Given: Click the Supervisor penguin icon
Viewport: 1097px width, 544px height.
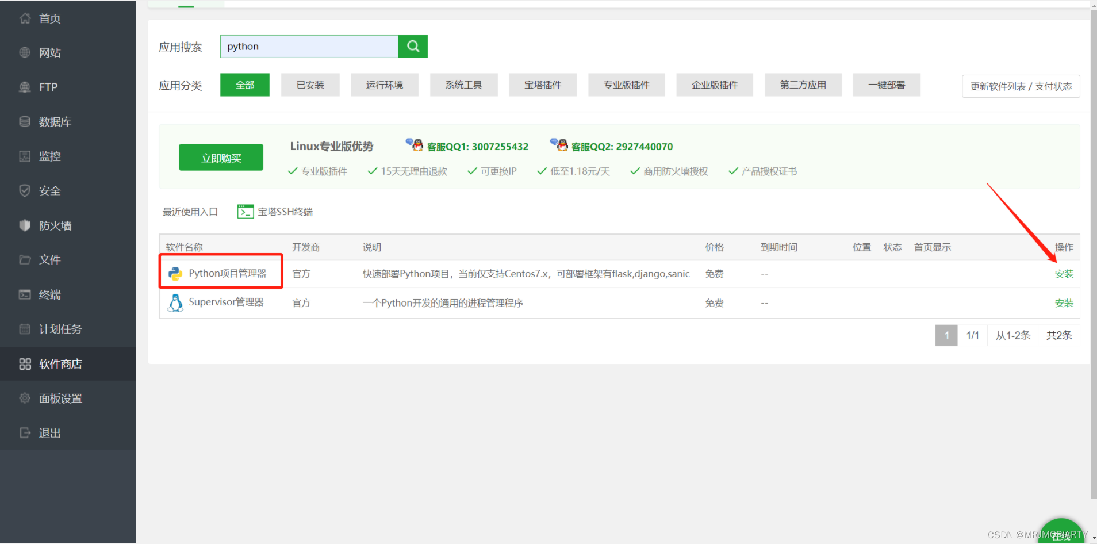Looking at the screenshot, I should coord(175,302).
